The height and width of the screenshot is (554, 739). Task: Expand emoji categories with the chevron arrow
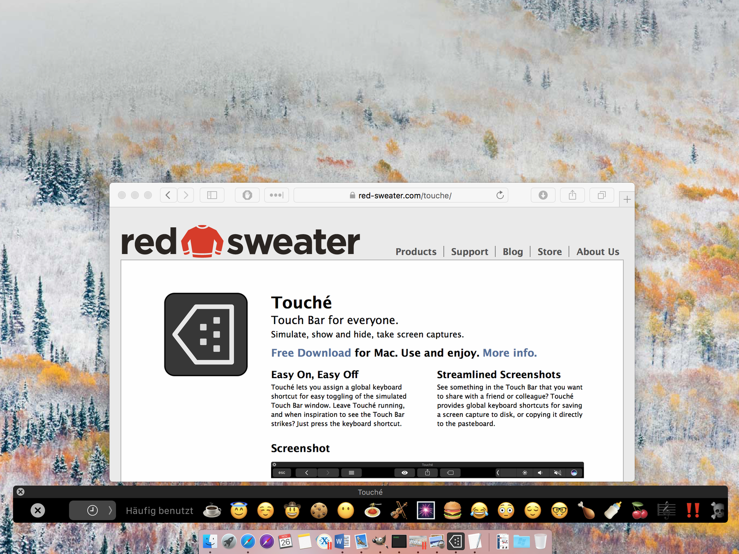(x=110, y=511)
